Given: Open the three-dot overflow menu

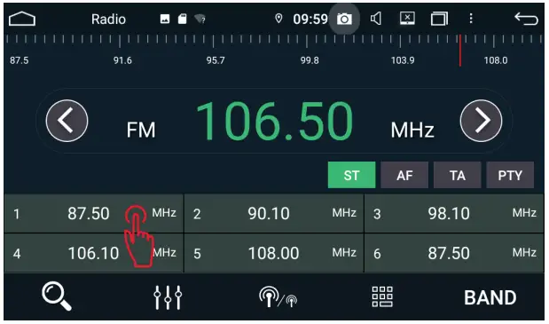Looking at the screenshot, I should (471, 19).
